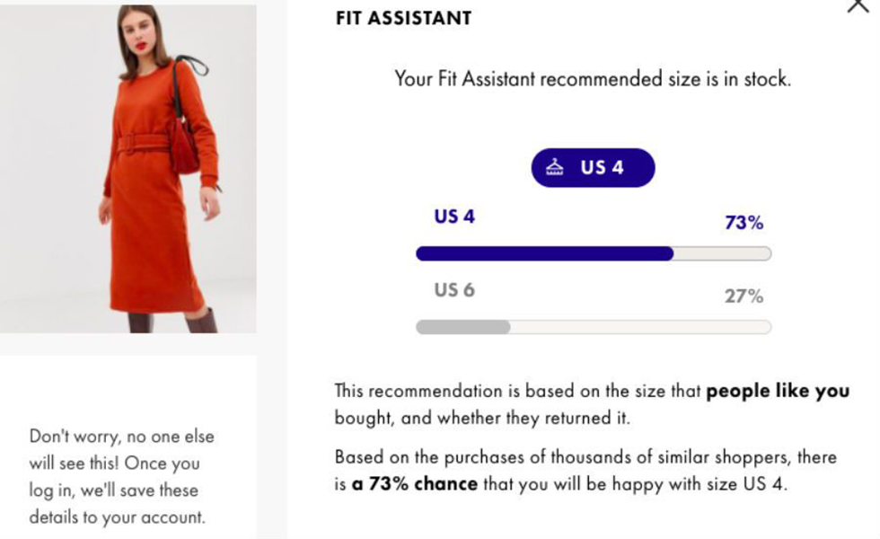Click the US 6 gray progress bar
This screenshot has height=539, width=880.
coord(594,327)
